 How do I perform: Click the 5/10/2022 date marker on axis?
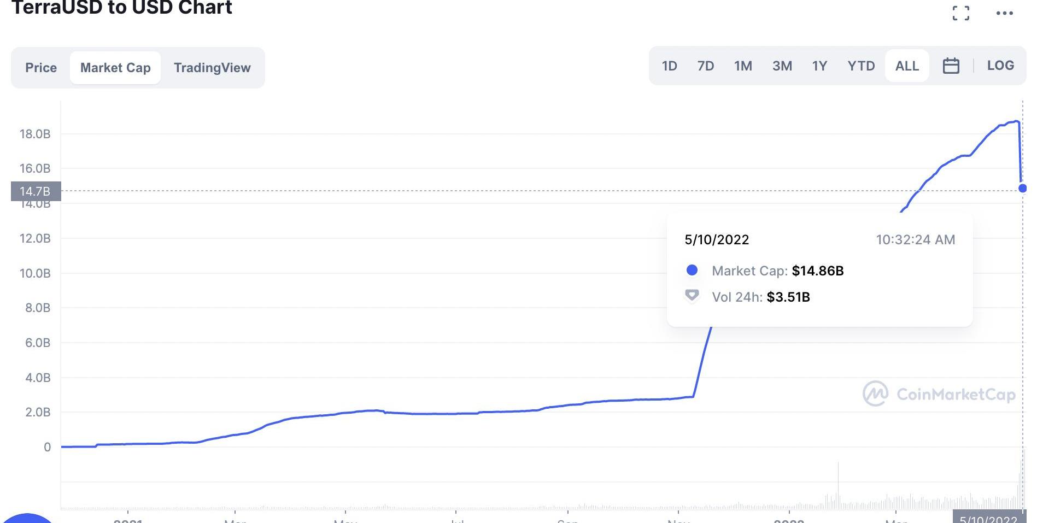(x=988, y=518)
